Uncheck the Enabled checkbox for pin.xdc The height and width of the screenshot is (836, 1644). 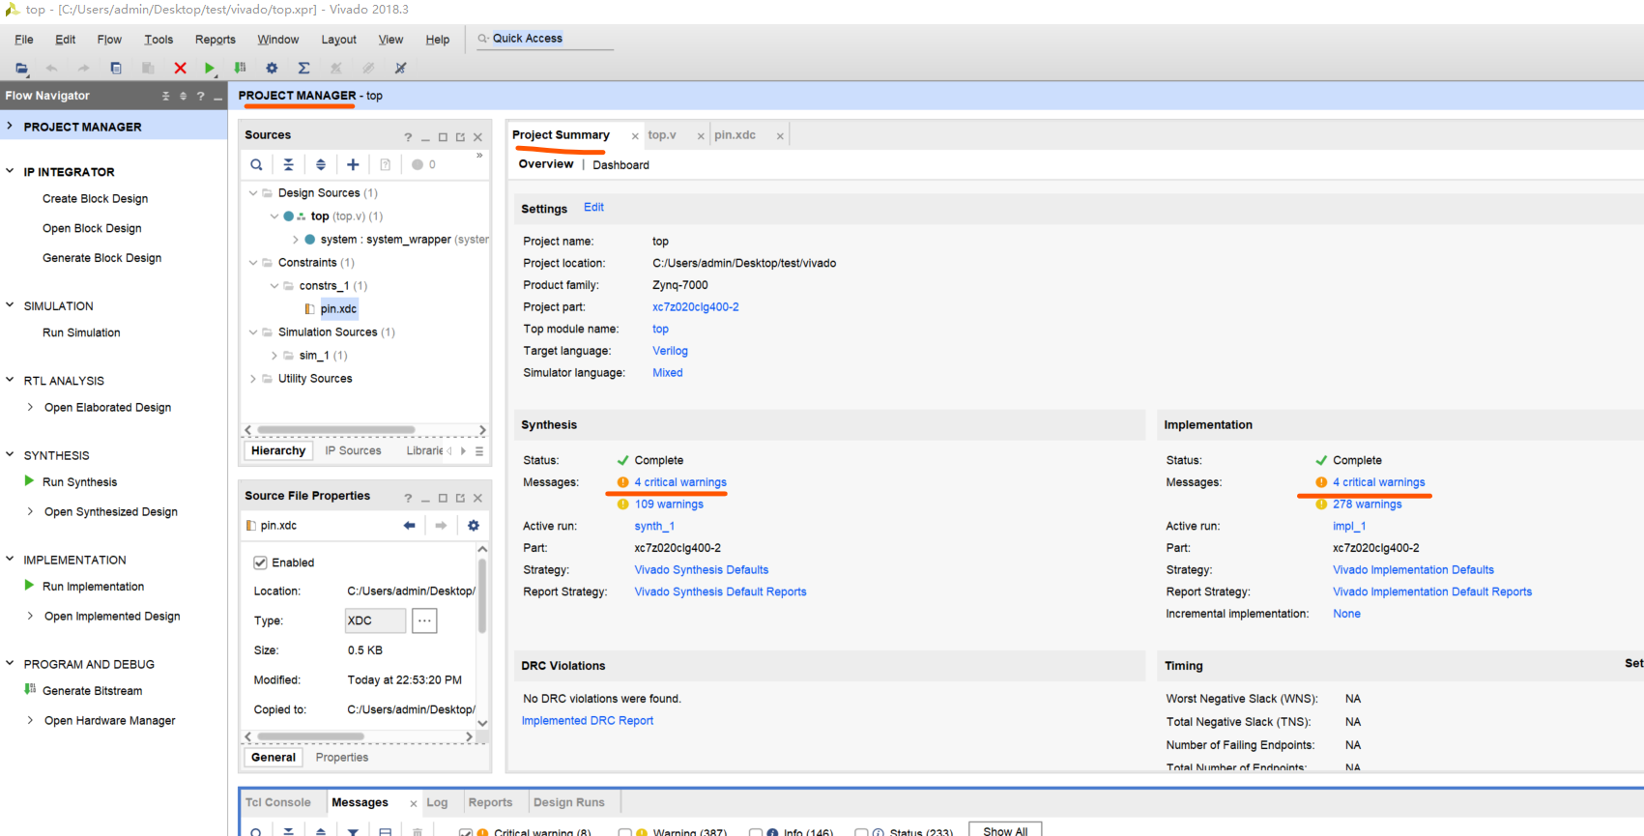[x=260, y=562]
